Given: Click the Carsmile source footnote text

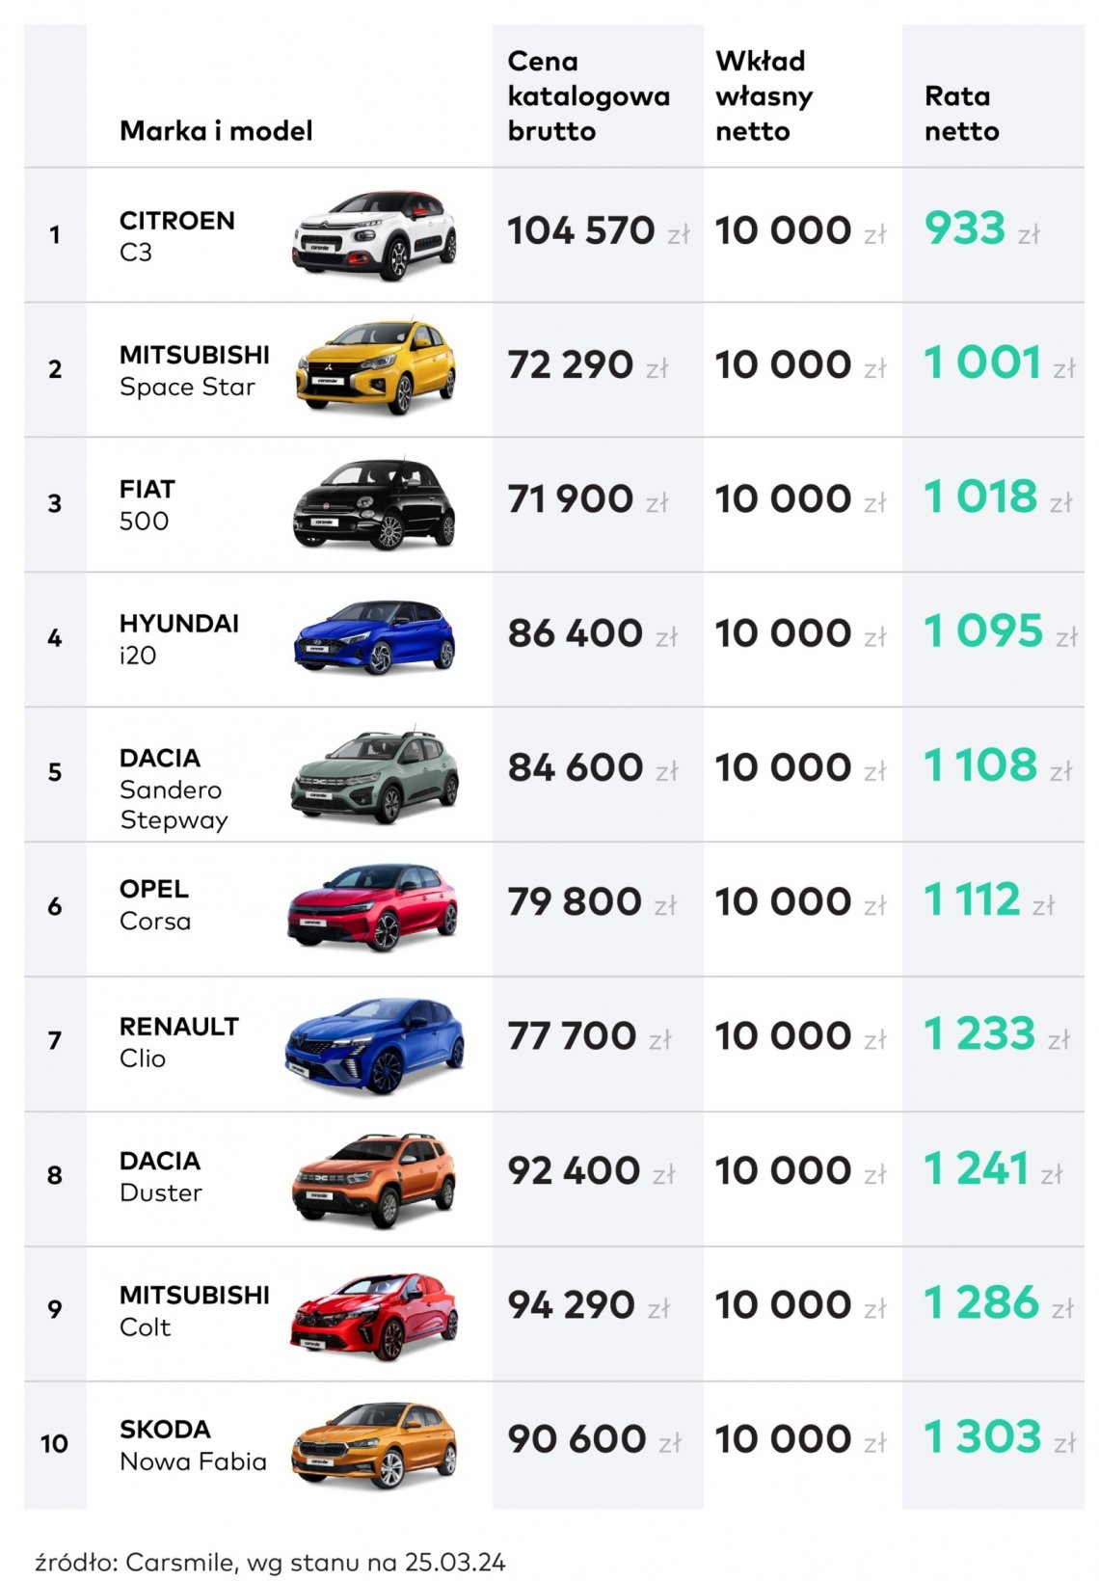Looking at the screenshot, I should (x=270, y=1563).
